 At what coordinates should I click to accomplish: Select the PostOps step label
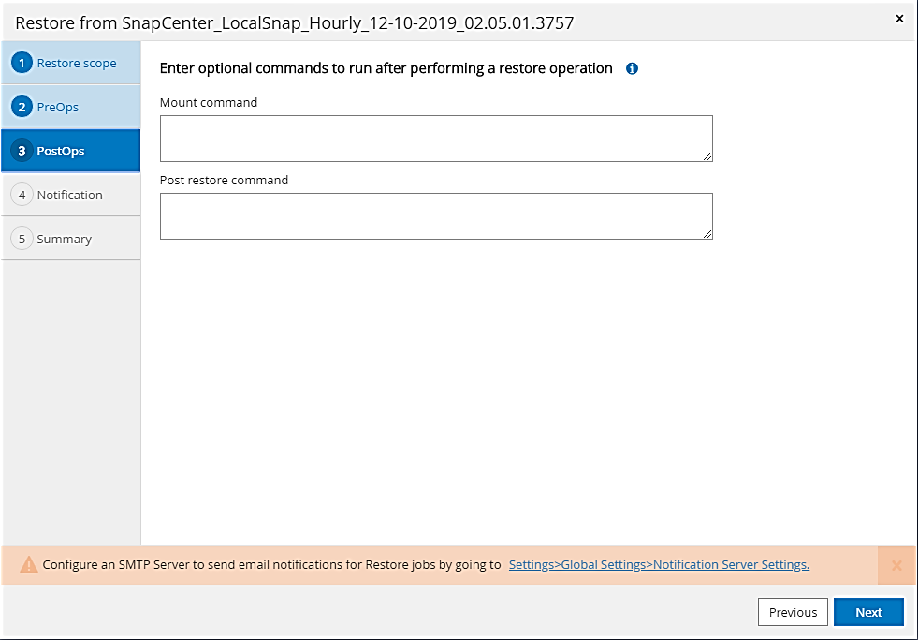pyautogui.click(x=61, y=152)
